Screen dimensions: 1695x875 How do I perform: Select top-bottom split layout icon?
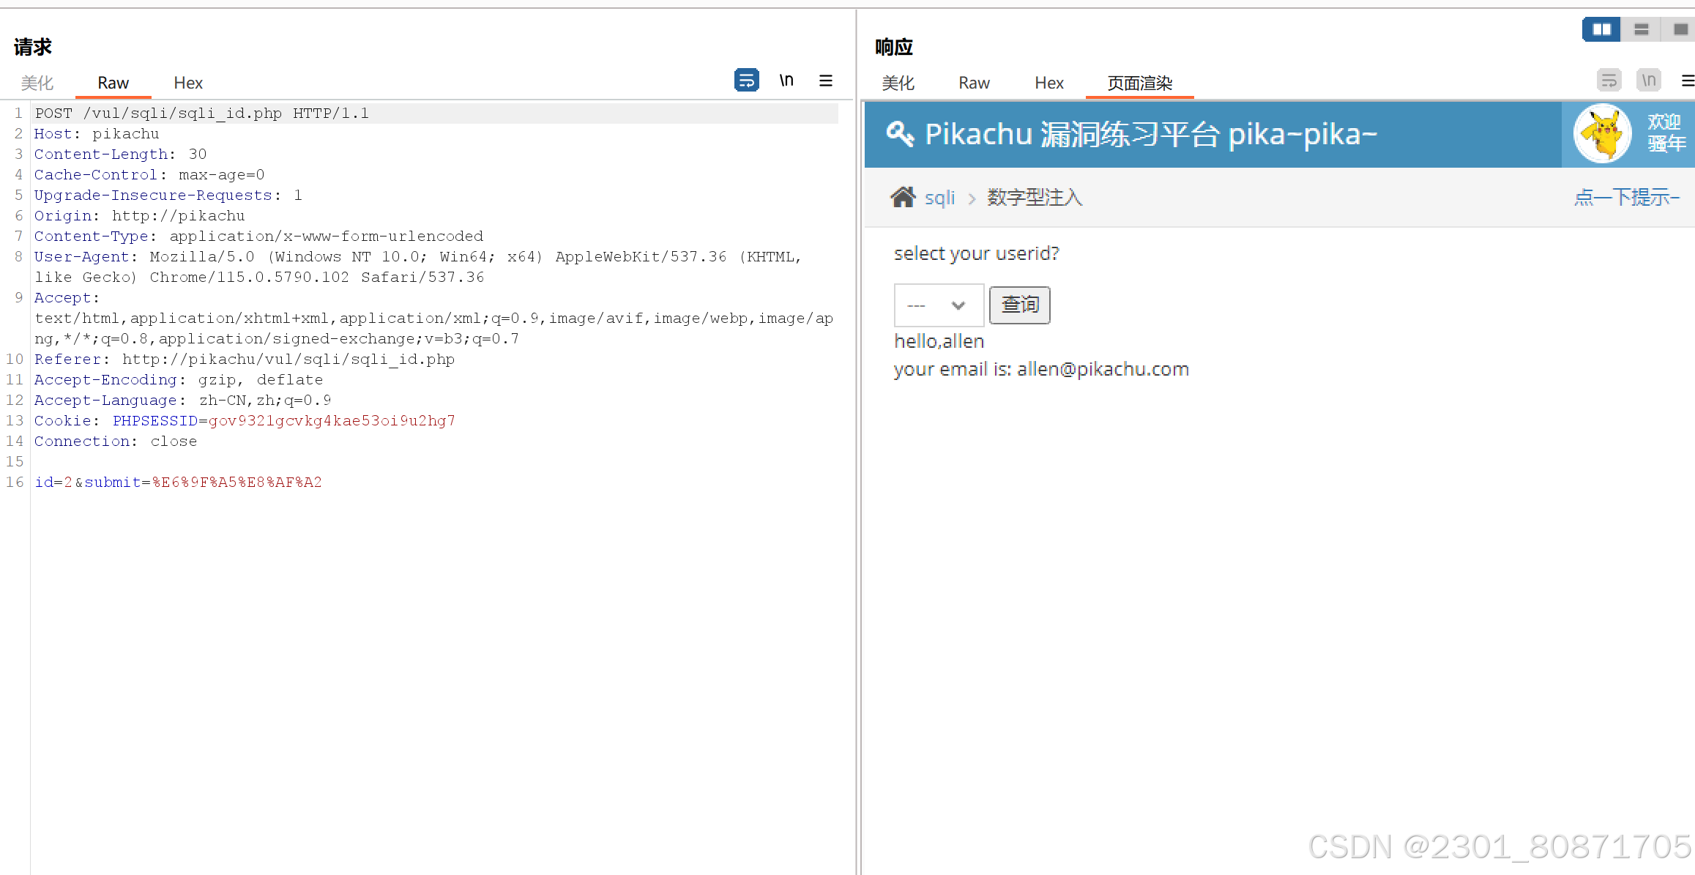[x=1641, y=29]
